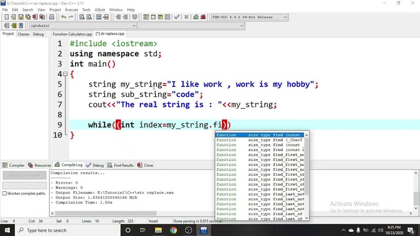Viewport: 420px width, 236px height.
Task: Click the Open file toolbar icon
Action: pos(14,17)
